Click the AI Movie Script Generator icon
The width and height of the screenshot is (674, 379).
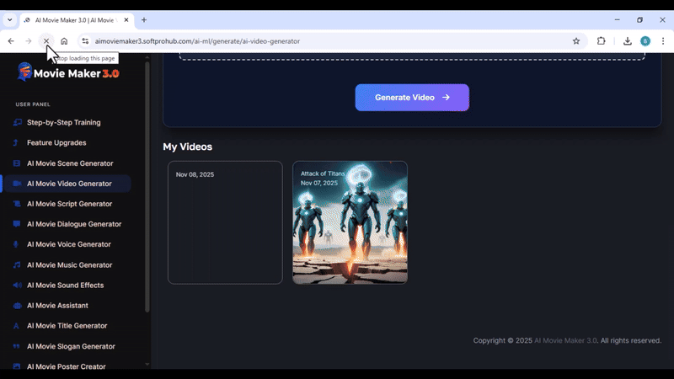[x=17, y=204]
